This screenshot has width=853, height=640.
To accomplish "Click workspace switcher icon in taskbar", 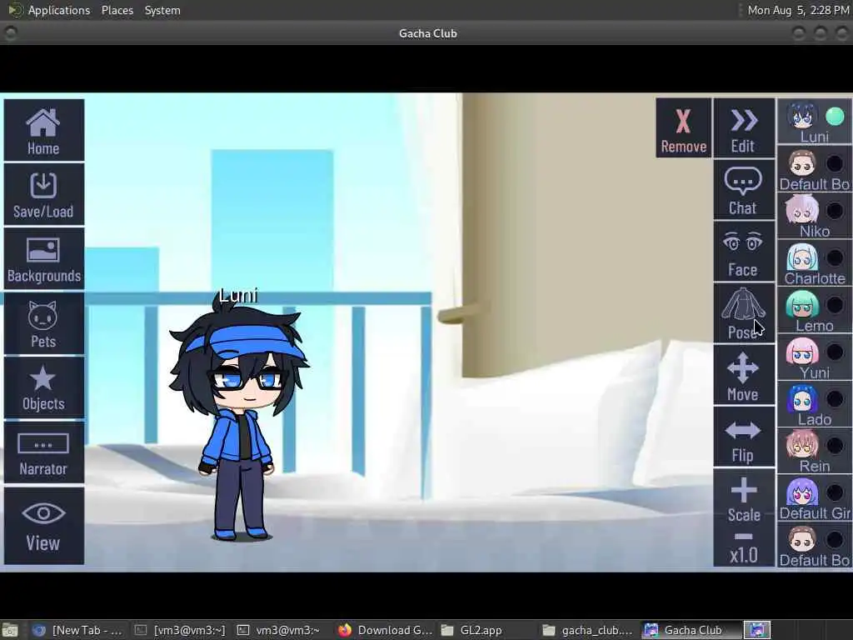I will [x=758, y=630].
